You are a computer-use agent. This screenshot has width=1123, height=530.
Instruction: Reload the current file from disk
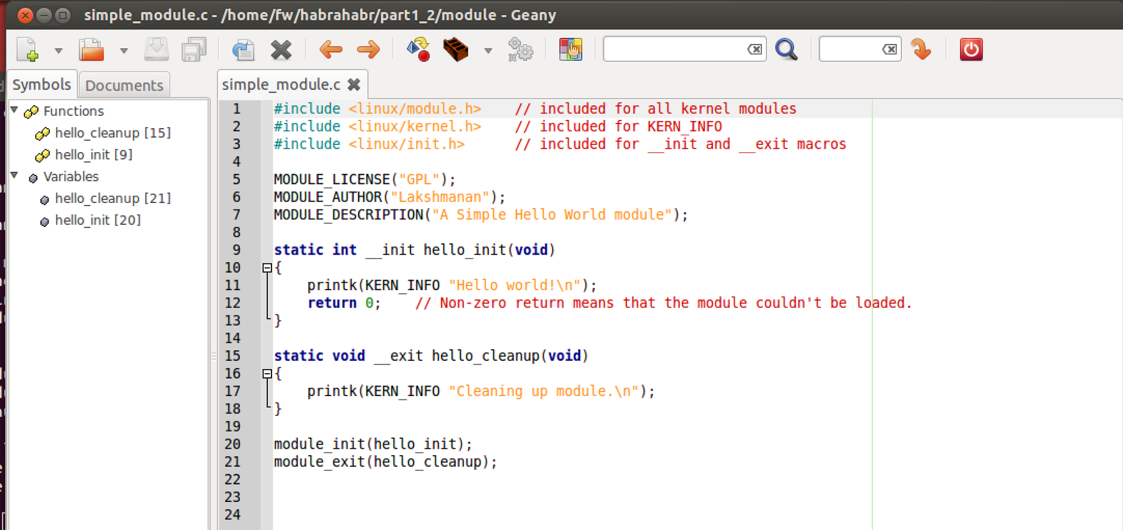243,50
